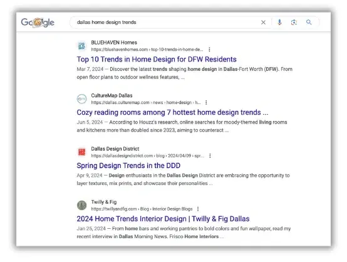Image resolution: width=347 pixels, height=262 pixels.
Task: Click CultureMap Dallas favicon icon
Action: (81, 99)
